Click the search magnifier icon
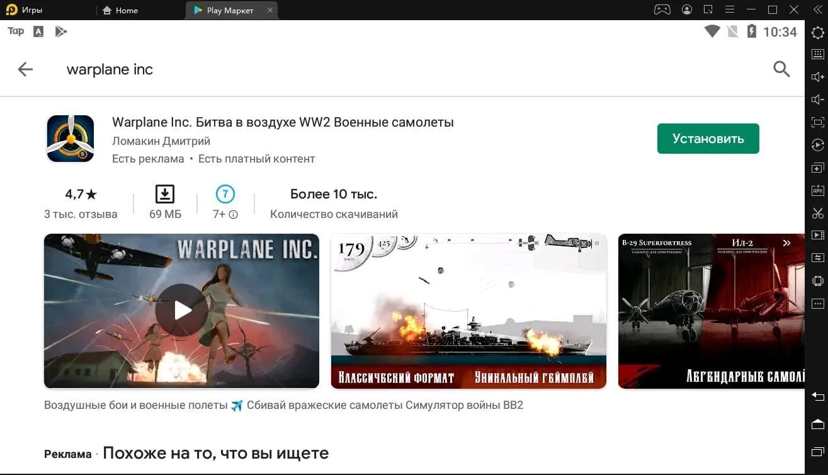828x475 pixels. coord(781,69)
